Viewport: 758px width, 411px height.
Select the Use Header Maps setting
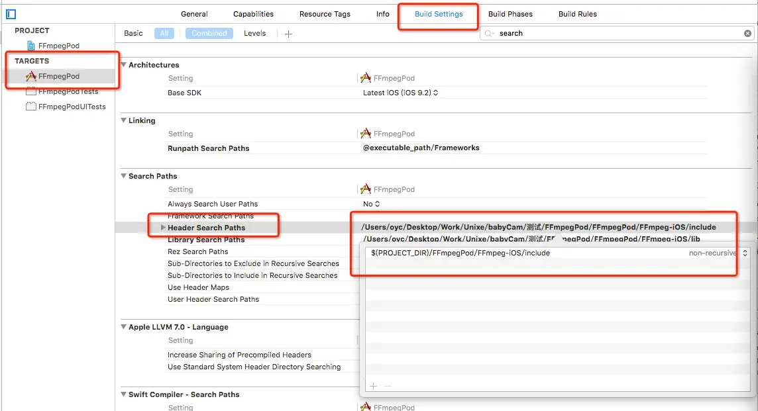(x=198, y=287)
